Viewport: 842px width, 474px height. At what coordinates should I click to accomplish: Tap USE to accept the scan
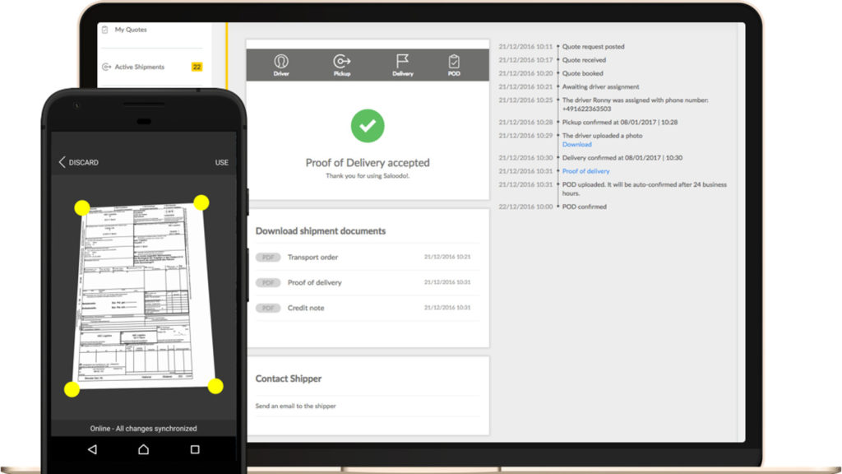tap(221, 162)
